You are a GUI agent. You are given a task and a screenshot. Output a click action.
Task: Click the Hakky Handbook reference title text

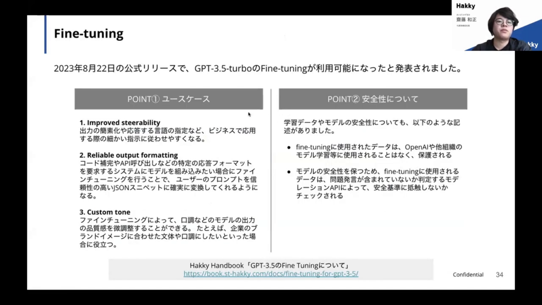[x=270, y=265]
